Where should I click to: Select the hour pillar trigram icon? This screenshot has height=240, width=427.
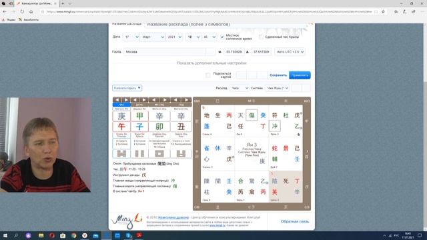pyautogui.click(x=121, y=154)
